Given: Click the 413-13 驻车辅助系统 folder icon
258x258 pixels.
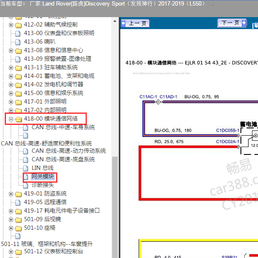Looking at the screenshot, I should point(18,68).
